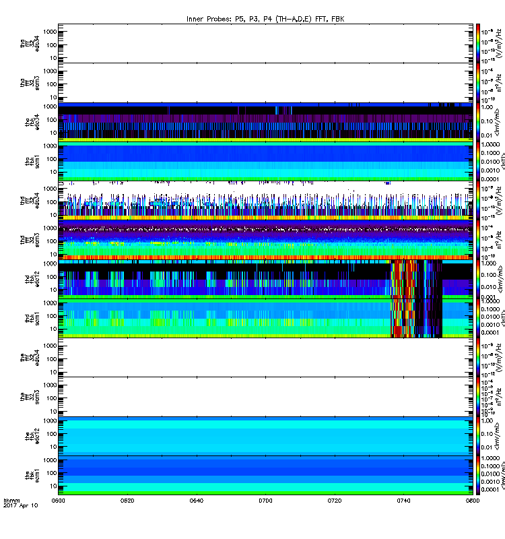Select the 0620 time axis label
Image resolution: width=505 pixels, height=539 pixels.
coord(127,501)
